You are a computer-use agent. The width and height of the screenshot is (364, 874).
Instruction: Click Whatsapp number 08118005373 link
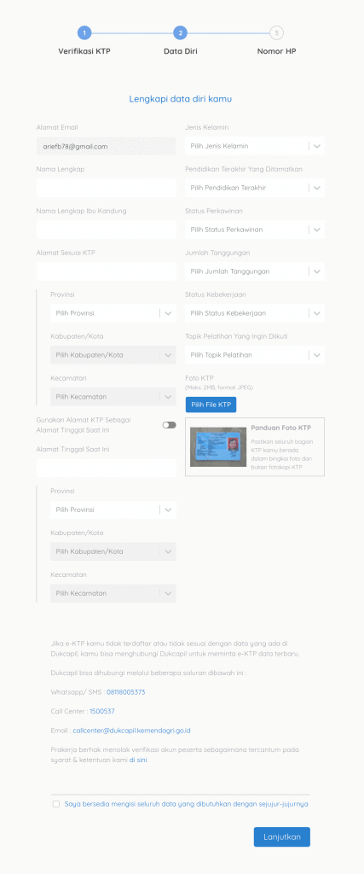click(x=126, y=692)
